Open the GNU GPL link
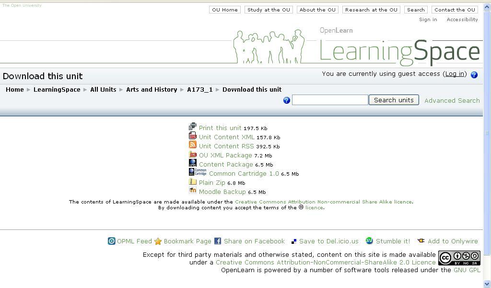The height and width of the screenshot is (288, 491). [467, 270]
